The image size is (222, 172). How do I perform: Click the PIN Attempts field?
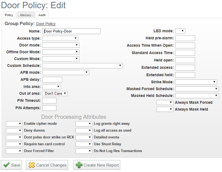(x=49, y=108)
